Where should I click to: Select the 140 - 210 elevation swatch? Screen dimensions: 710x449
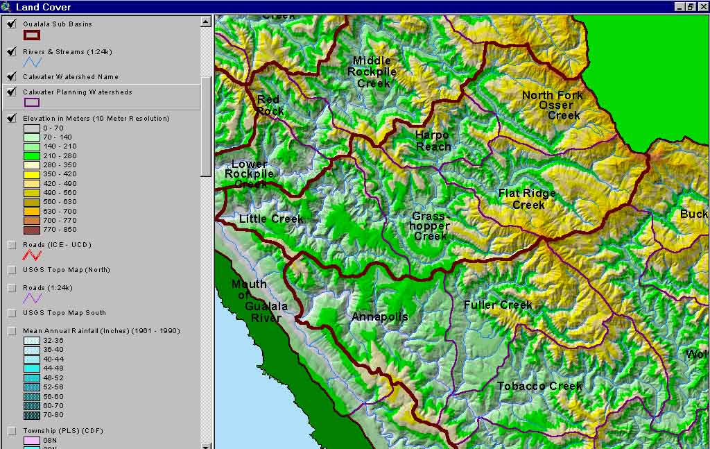pos(32,147)
